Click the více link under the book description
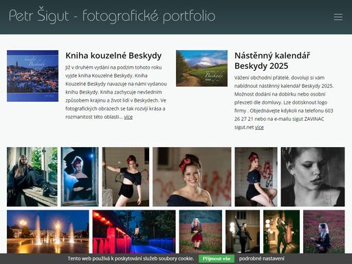Viewport: 352px width, 264px height. 129,117
